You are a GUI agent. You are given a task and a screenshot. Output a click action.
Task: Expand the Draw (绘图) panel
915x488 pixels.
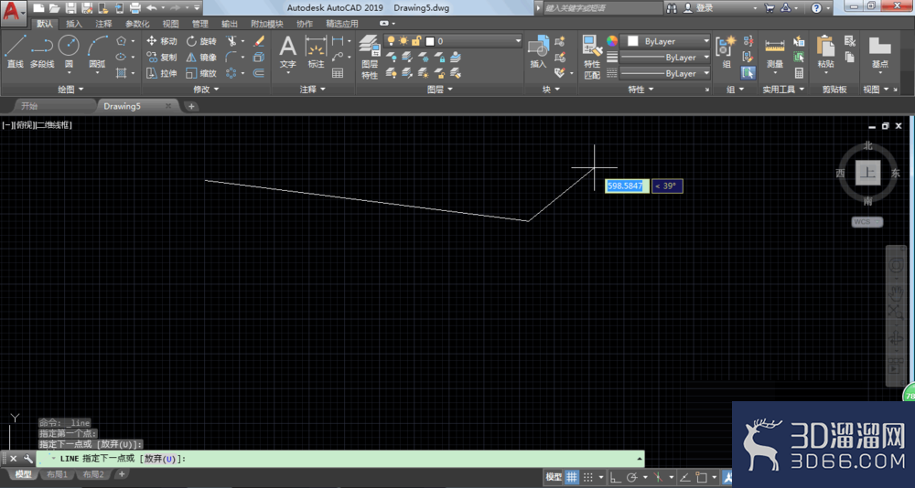pos(70,90)
